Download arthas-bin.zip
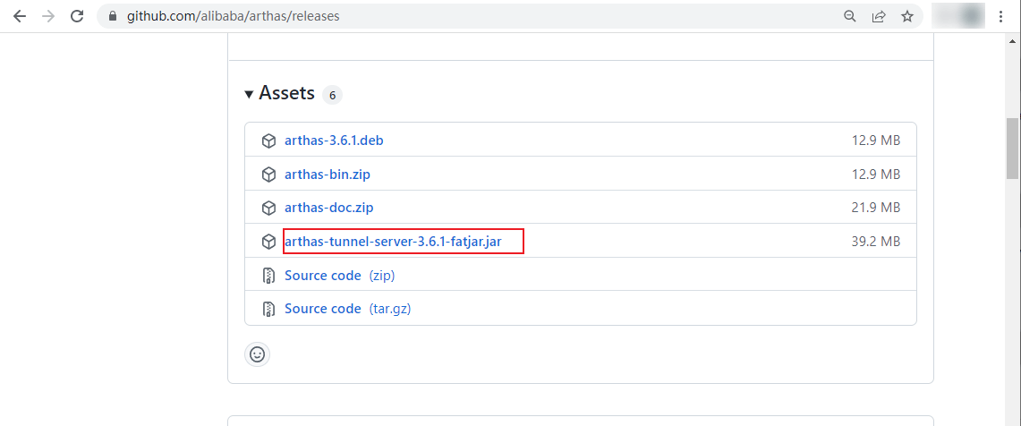 (329, 174)
